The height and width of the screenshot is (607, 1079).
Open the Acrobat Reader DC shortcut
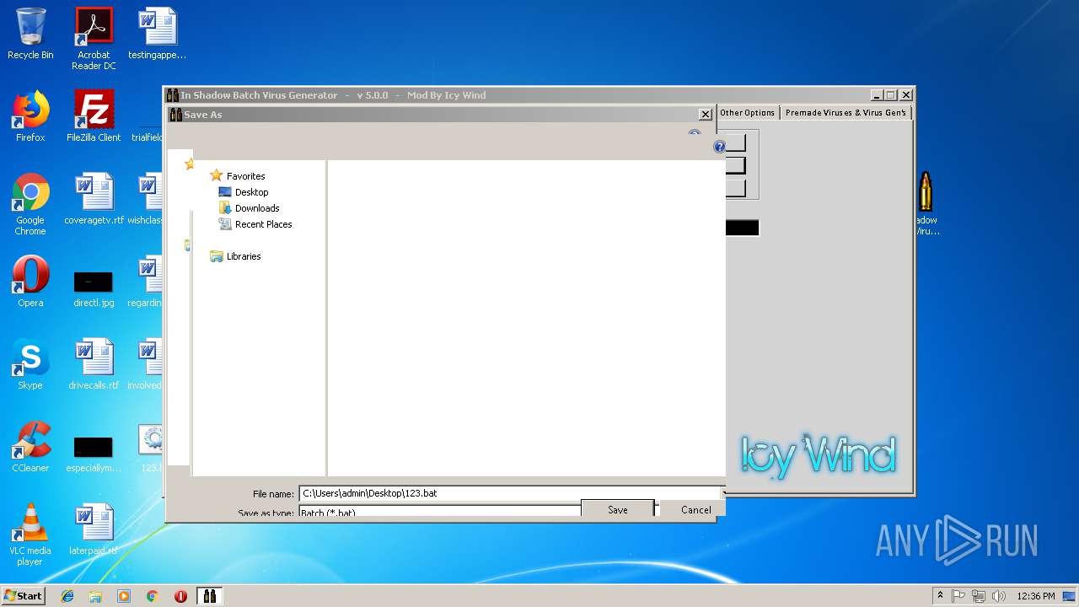[94, 39]
